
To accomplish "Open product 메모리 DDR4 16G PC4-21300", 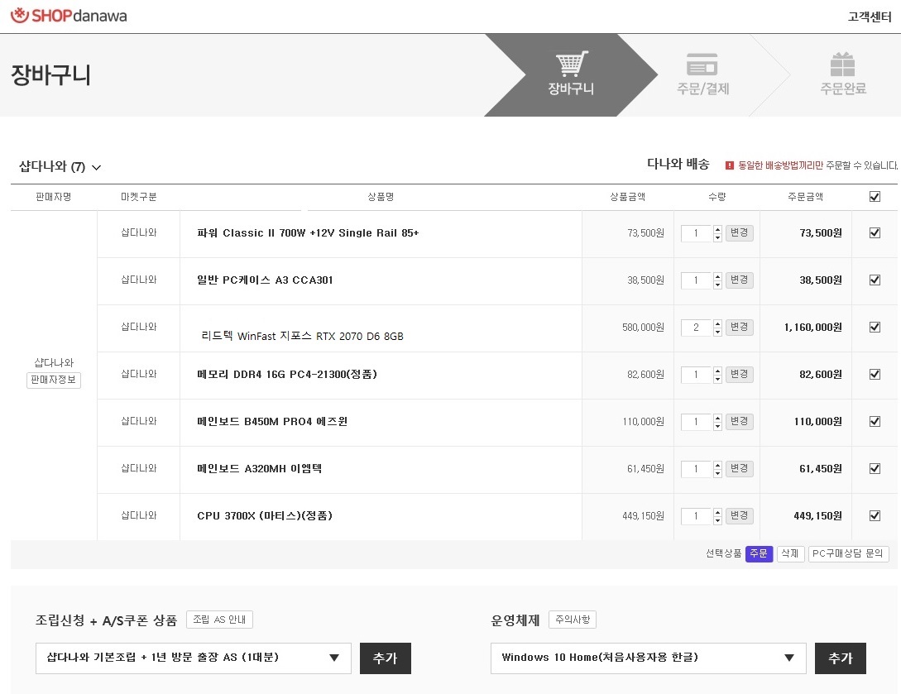I will pyautogui.click(x=287, y=374).
